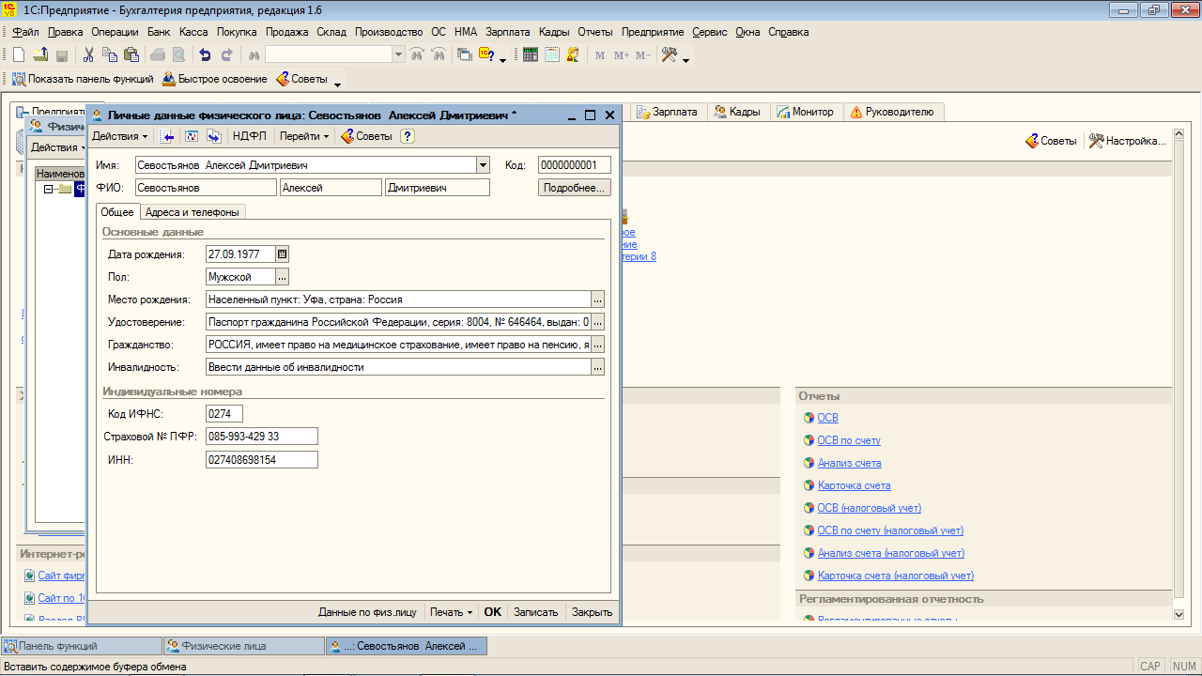Click the blue left-arrow icon in dialog toolbar

(x=167, y=136)
